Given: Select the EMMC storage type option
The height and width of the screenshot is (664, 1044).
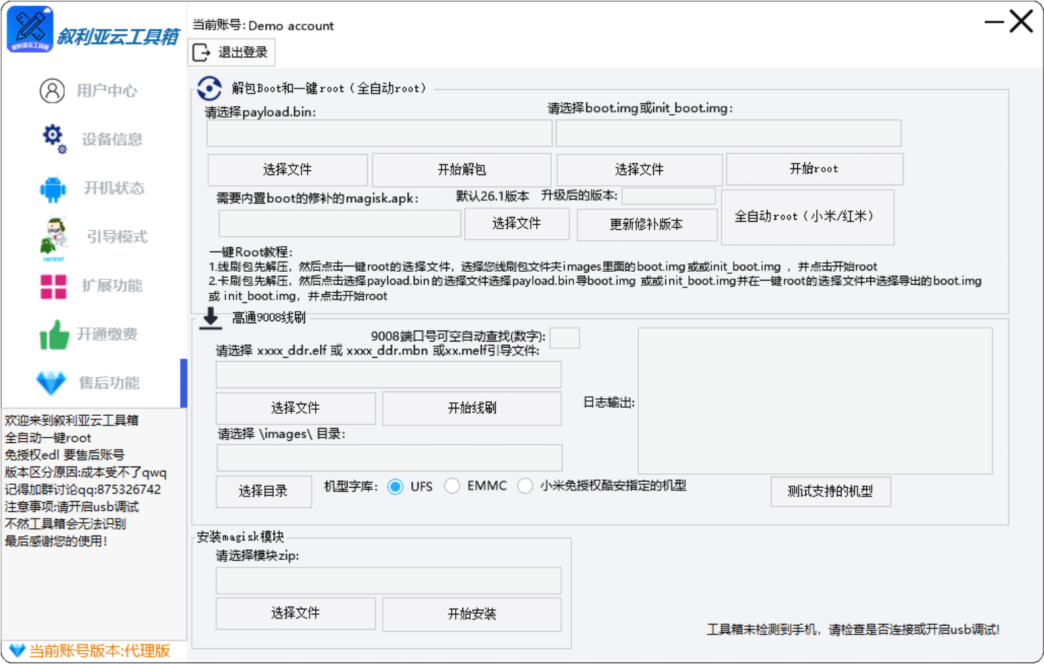Looking at the screenshot, I should 452,486.
